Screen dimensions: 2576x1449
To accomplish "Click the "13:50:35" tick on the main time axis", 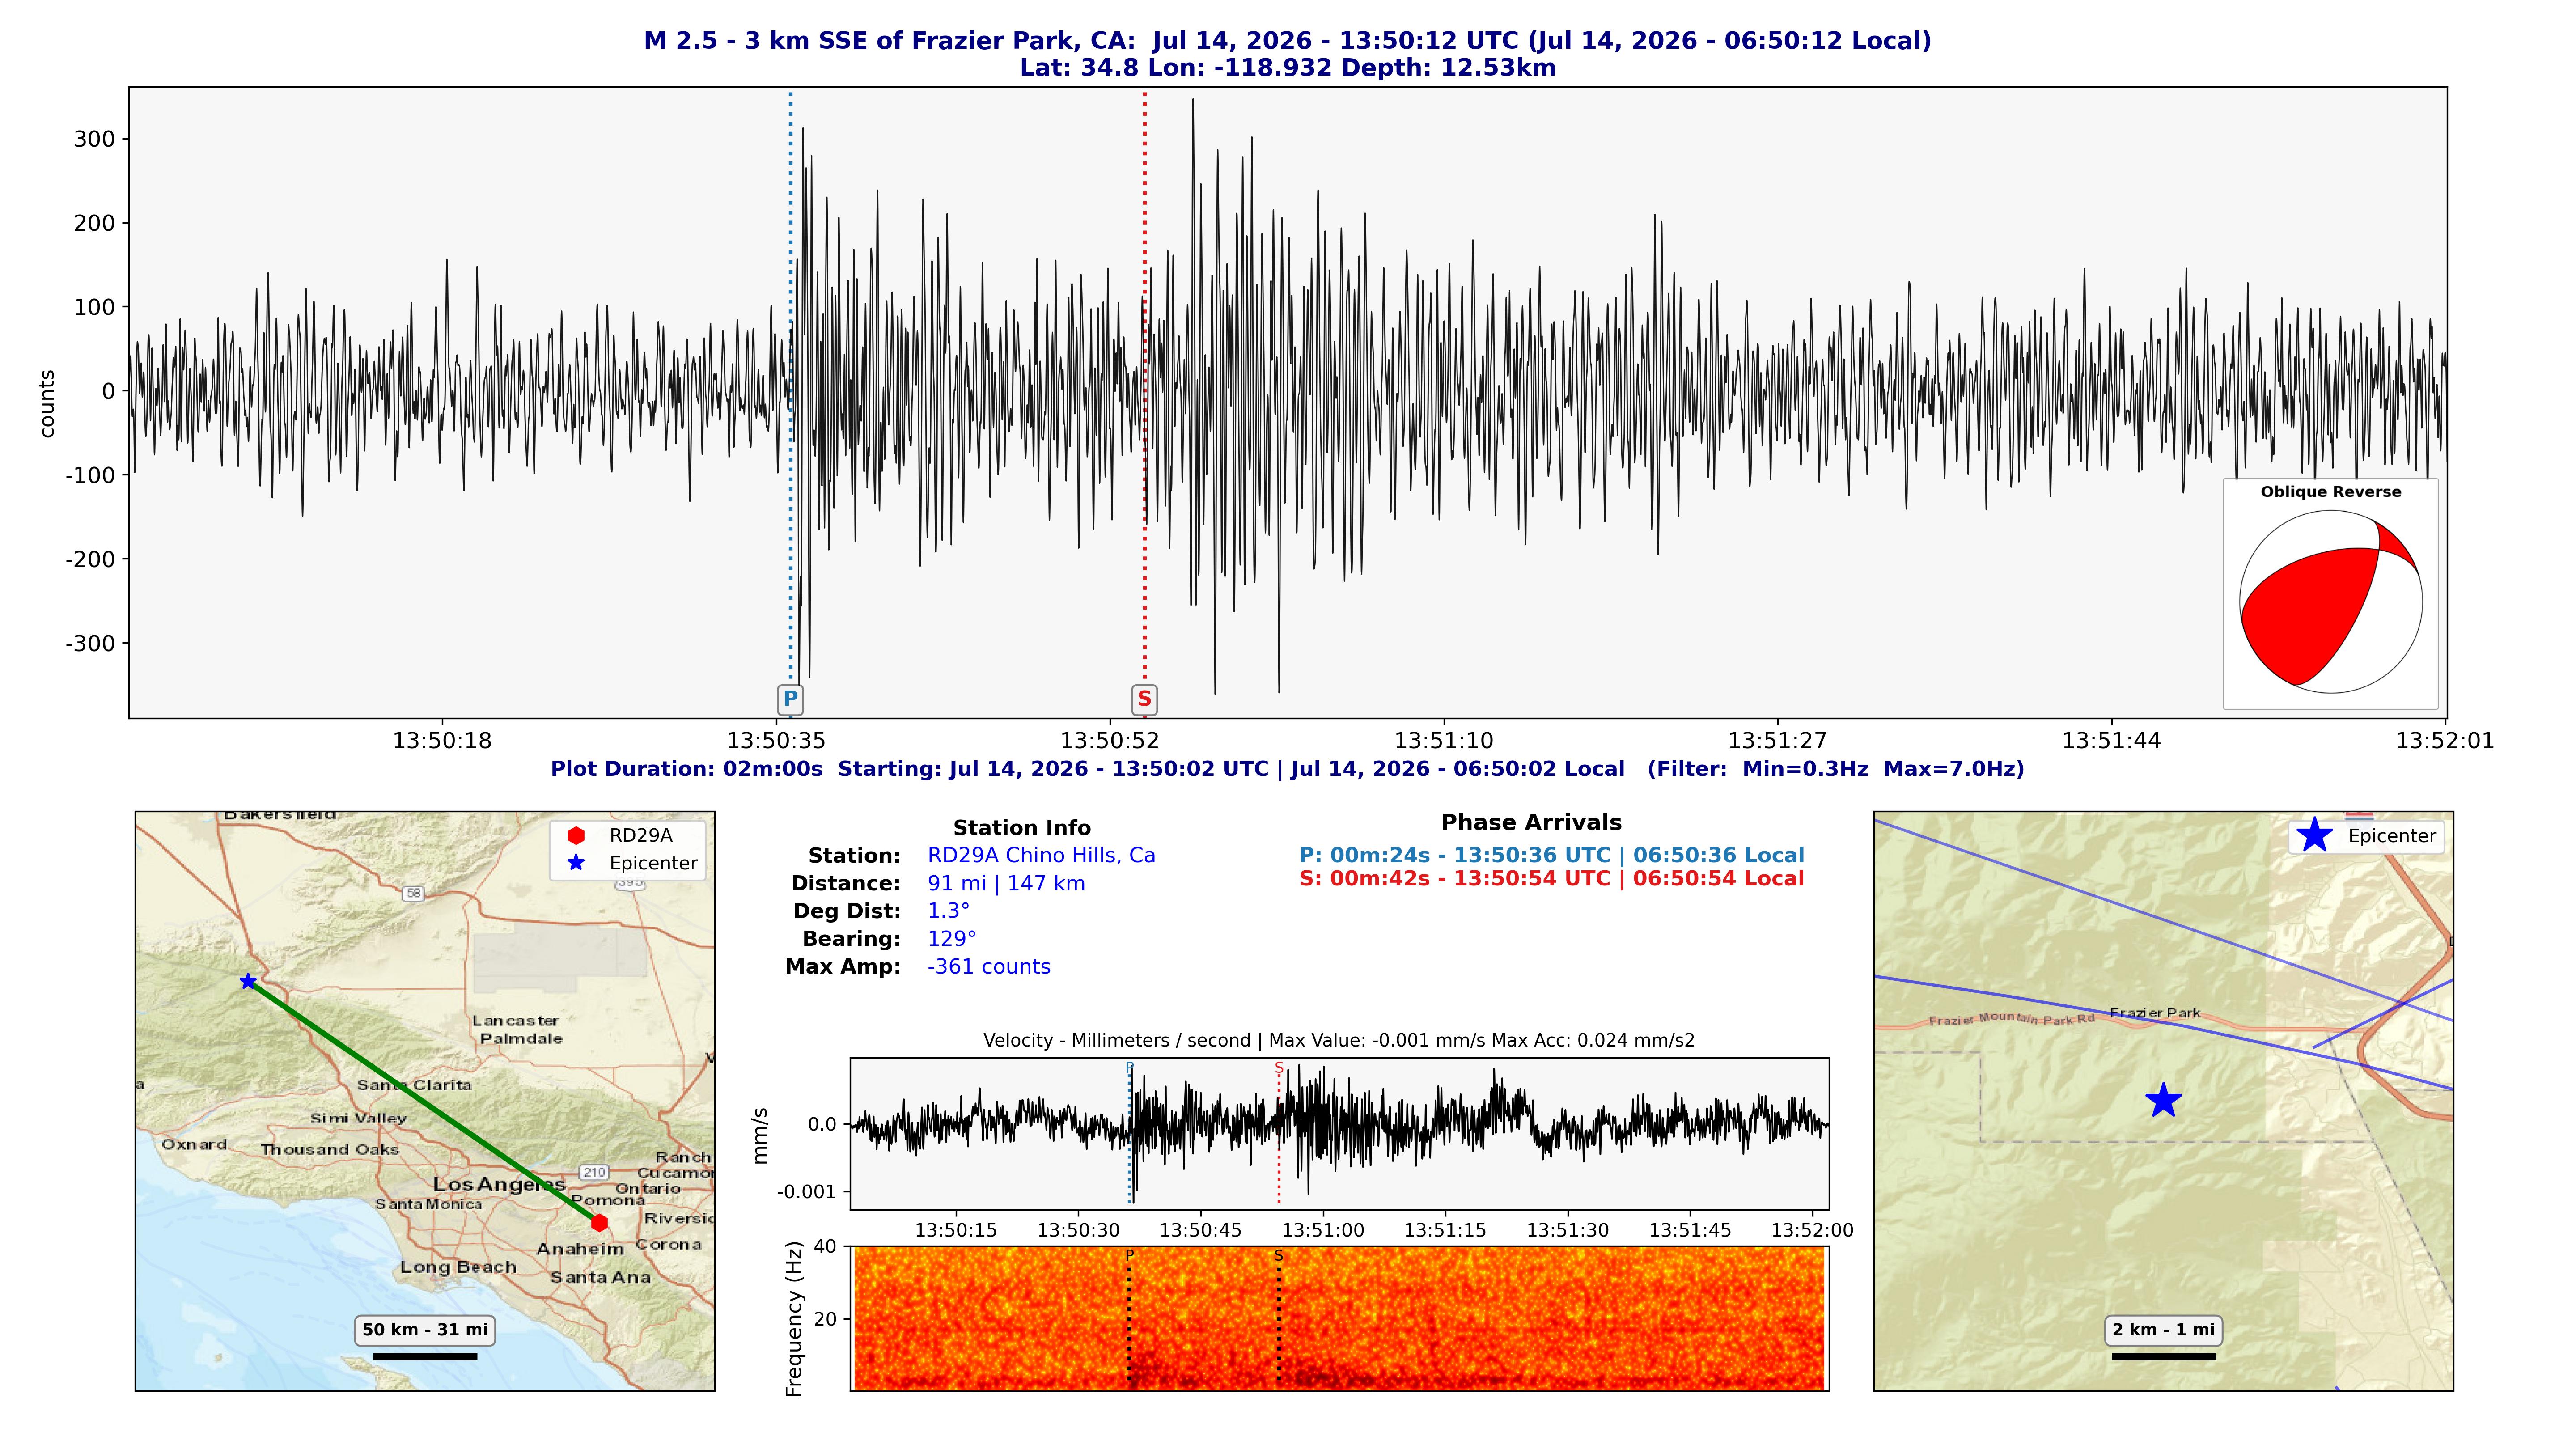I will [x=776, y=741].
